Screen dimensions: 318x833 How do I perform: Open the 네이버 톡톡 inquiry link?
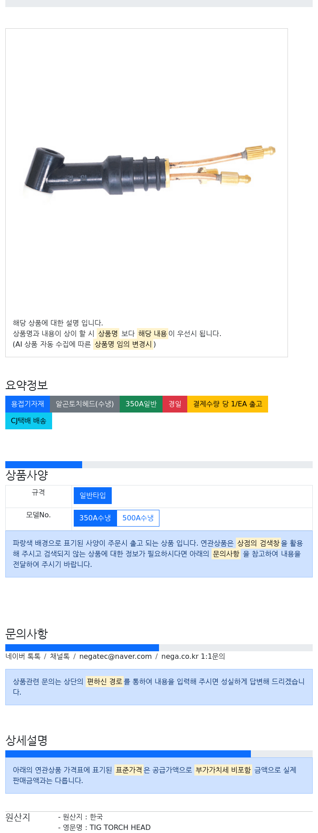tap(23, 657)
